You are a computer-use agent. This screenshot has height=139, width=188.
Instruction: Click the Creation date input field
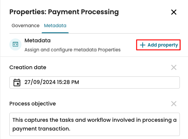point(121,82)
